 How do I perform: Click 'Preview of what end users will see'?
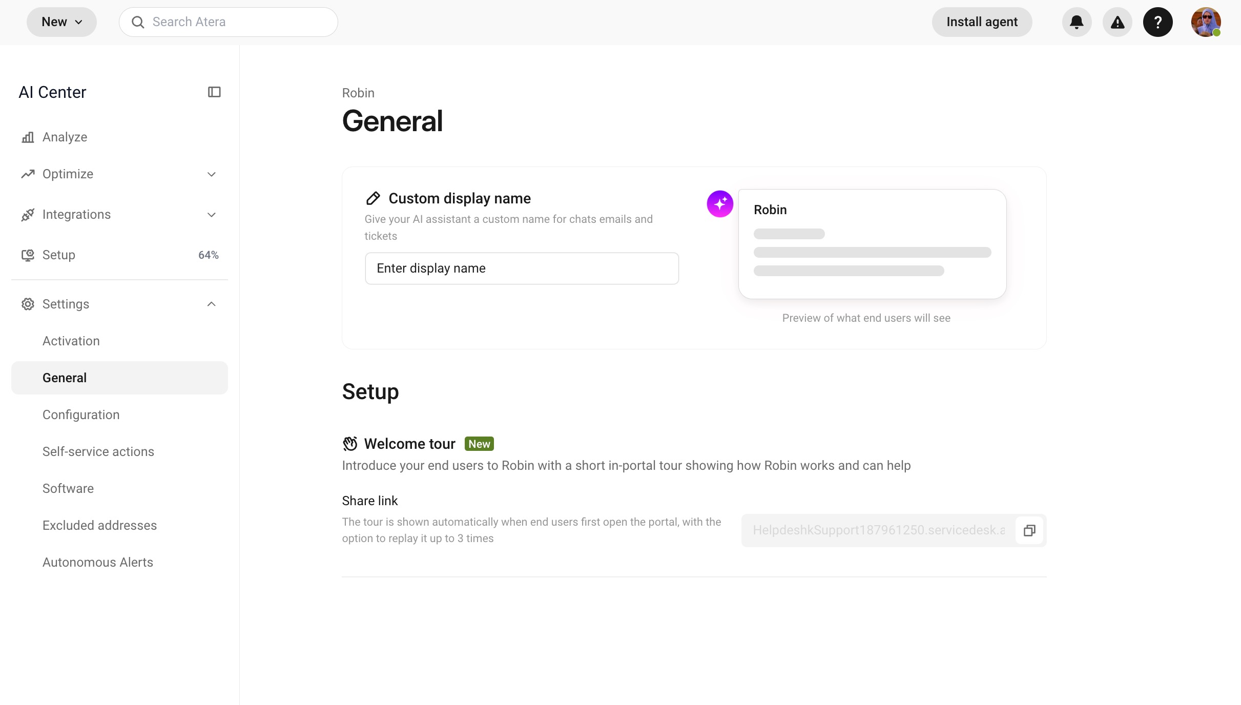coord(866,318)
